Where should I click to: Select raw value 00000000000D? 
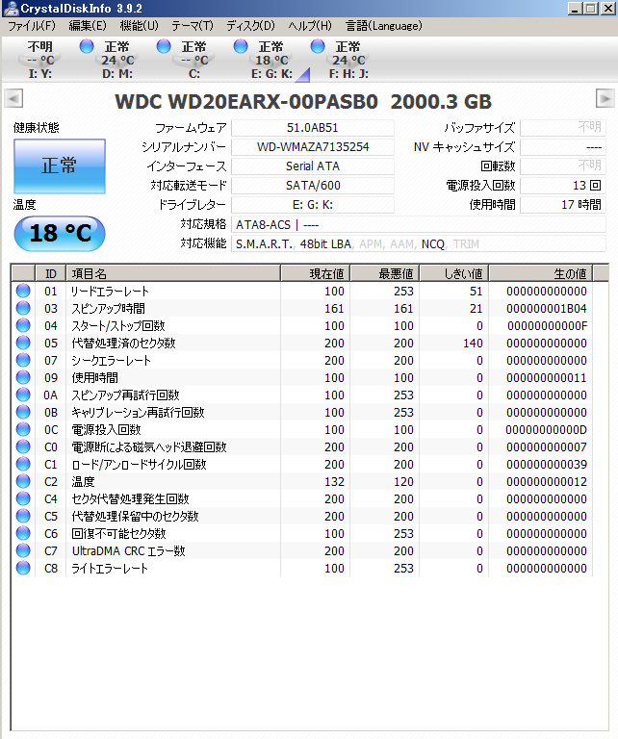[547, 430]
